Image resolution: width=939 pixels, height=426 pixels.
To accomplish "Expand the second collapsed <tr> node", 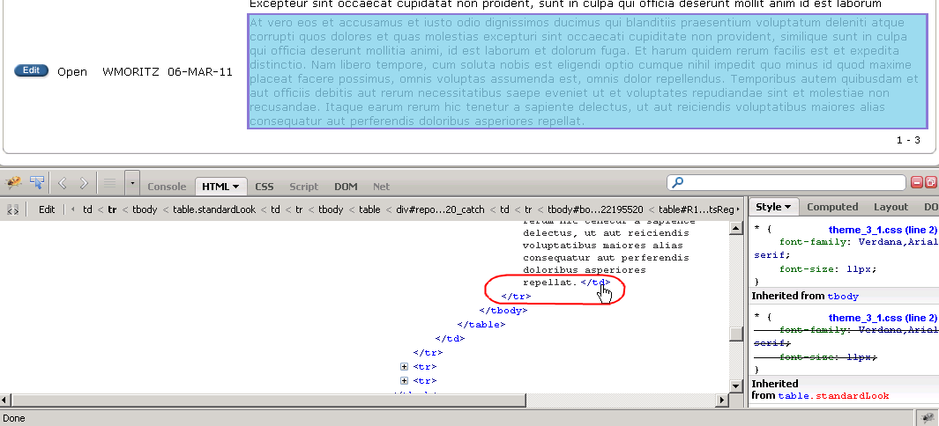I will pyautogui.click(x=404, y=380).
